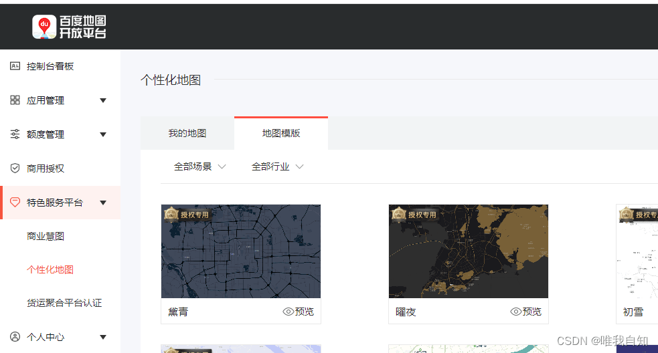This screenshot has height=353, width=658.
Task: Collapse the 特色服务平台 menu arrow
Action: 103,203
